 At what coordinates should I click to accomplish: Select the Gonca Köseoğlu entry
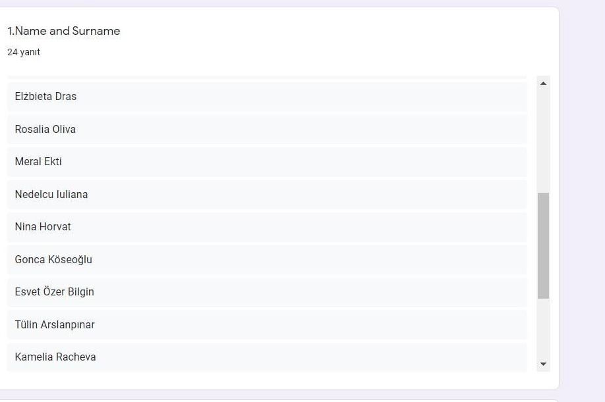[x=267, y=260]
